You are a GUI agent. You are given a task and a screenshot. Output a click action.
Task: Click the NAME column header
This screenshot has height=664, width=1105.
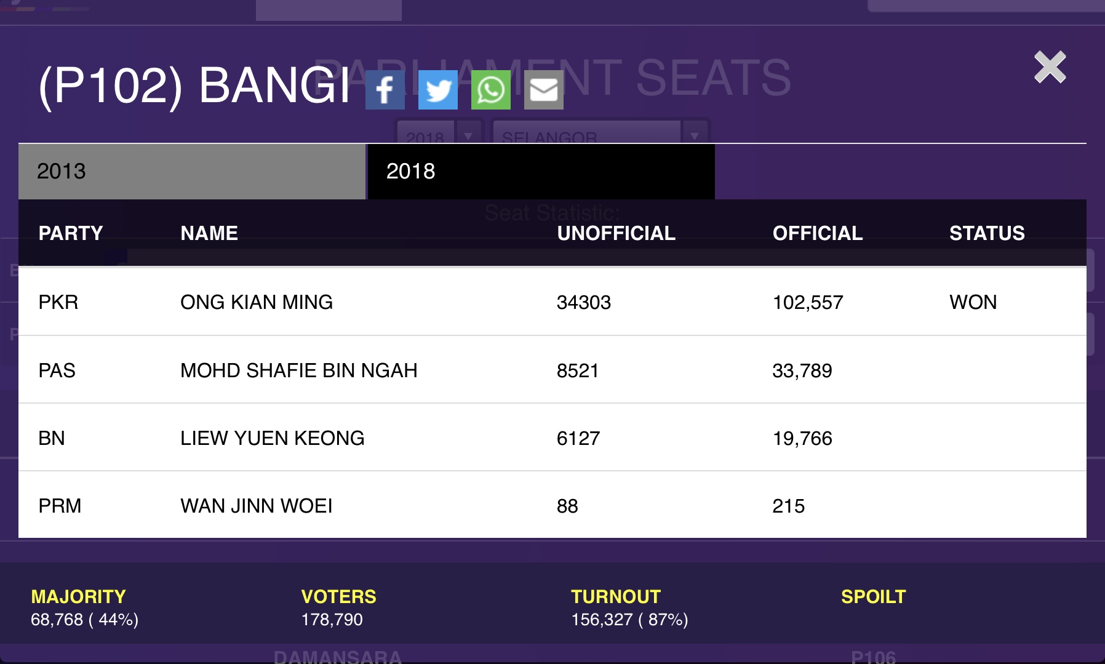209,233
